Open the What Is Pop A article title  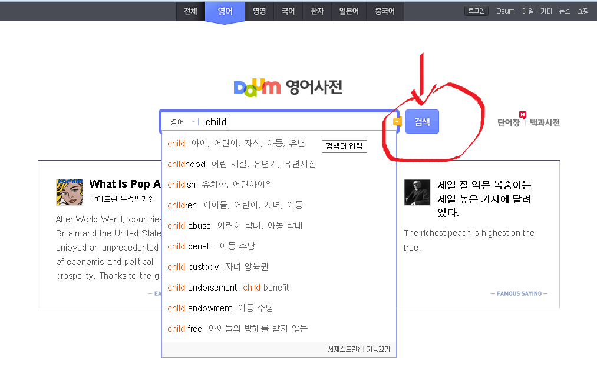(x=126, y=184)
